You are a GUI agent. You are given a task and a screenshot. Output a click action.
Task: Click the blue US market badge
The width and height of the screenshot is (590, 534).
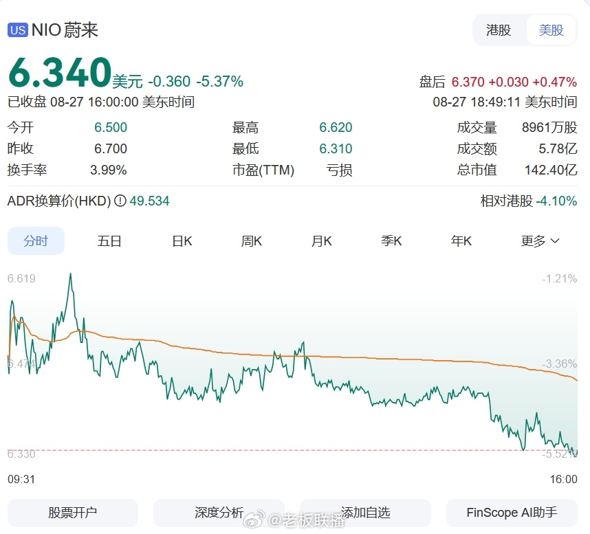point(18,30)
